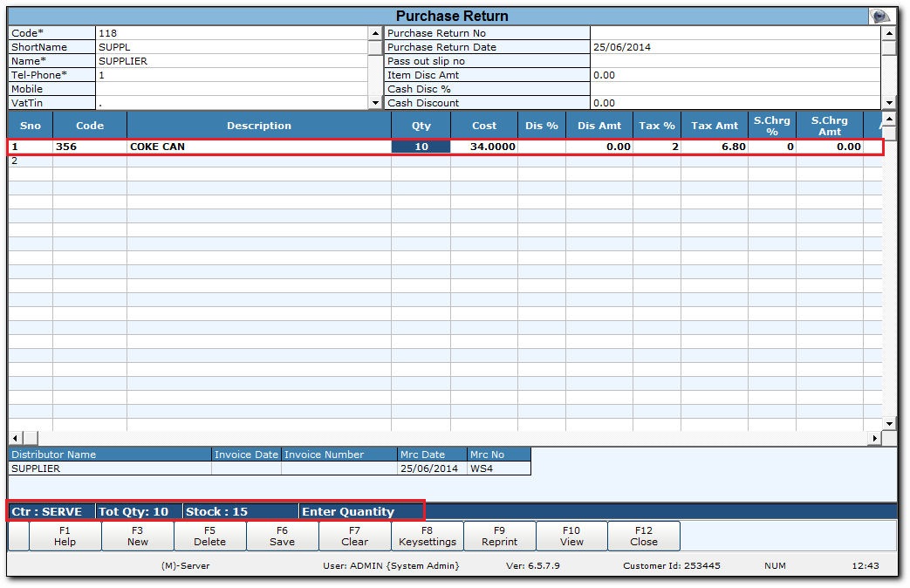Click User: ADMIN status bar entry
This screenshot has width=910, height=588.
pyautogui.click(x=391, y=566)
